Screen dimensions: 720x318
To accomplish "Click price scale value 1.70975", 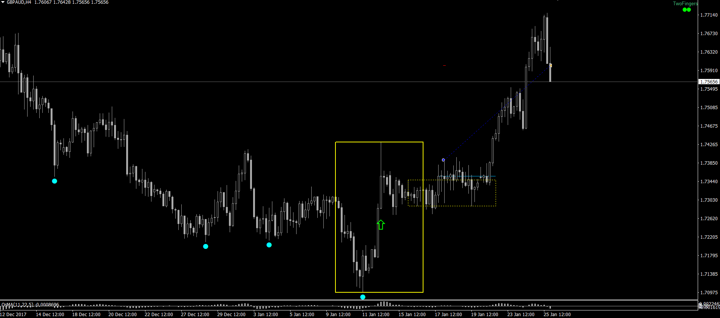I will [709, 293].
